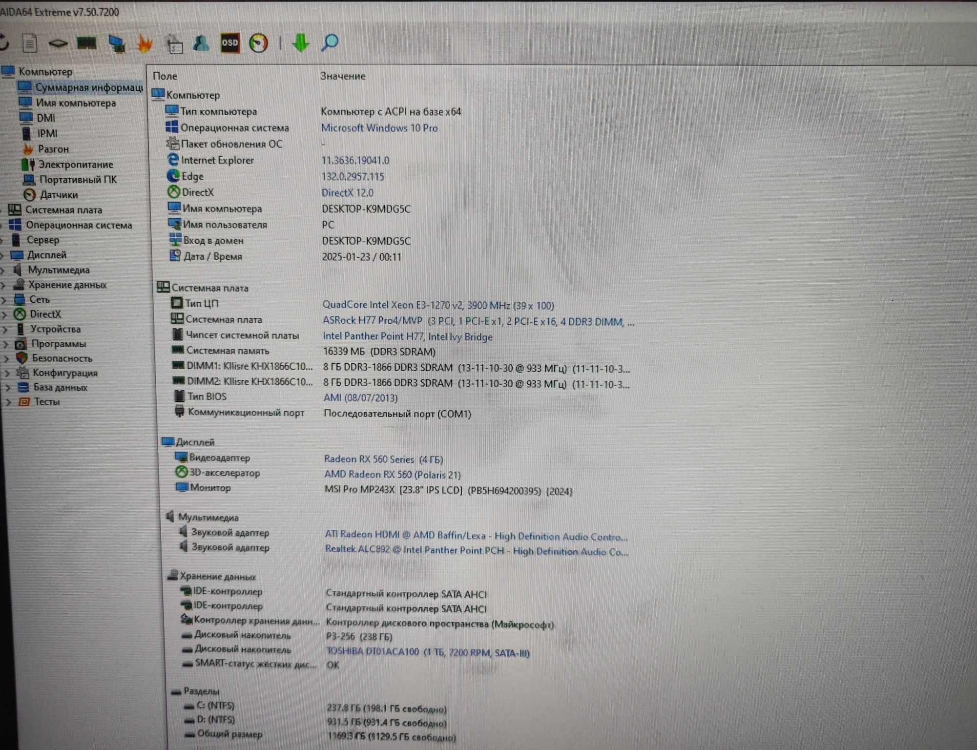This screenshot has width=977, height=750.
Task: Click Intel Panther Point H77 chipset link
Action: click(408, 336)
